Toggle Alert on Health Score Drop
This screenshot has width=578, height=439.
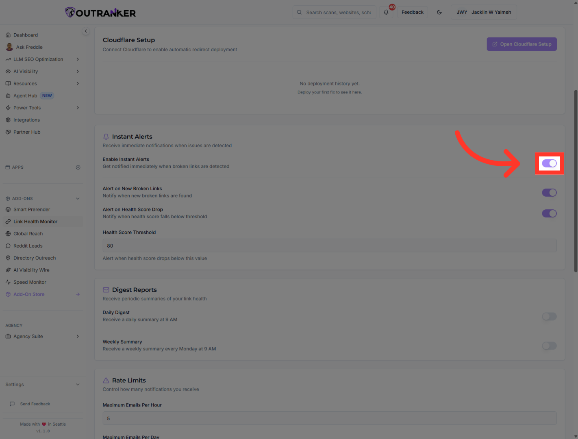(x=549, y=213)
